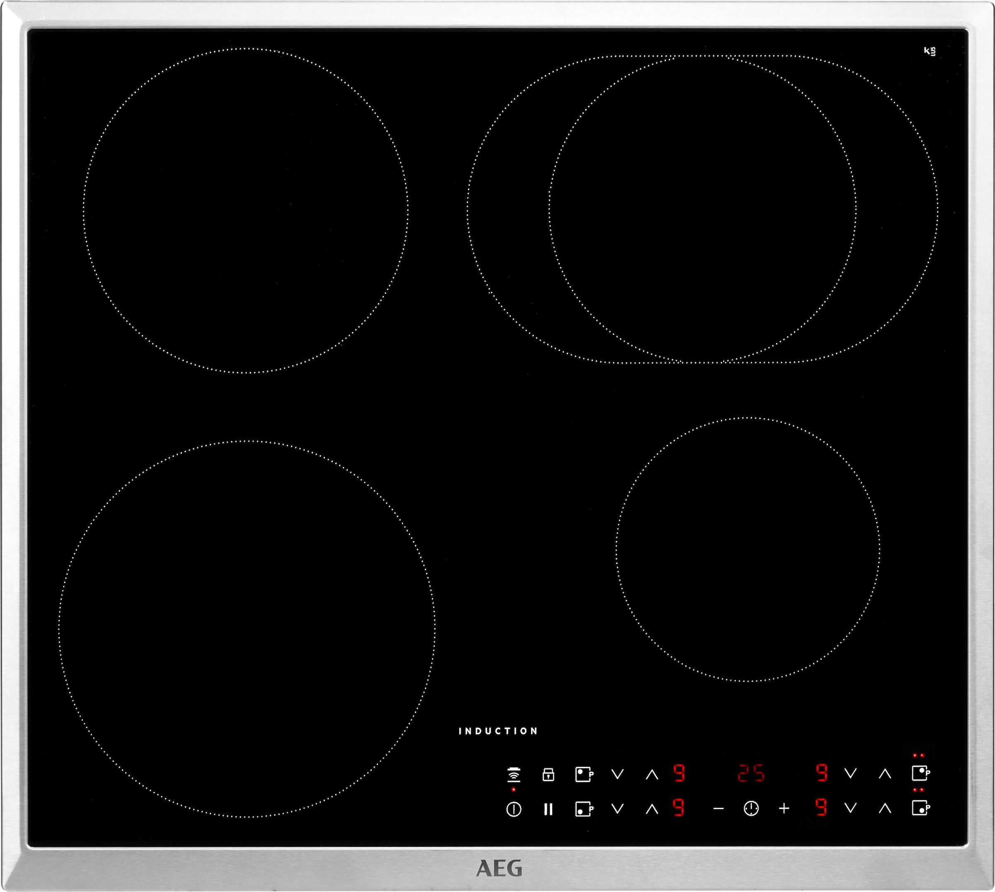Viewport: 995px width, 892px height.
Task: Lower heat level of front-right zone
Action: [x=851, y=808]
